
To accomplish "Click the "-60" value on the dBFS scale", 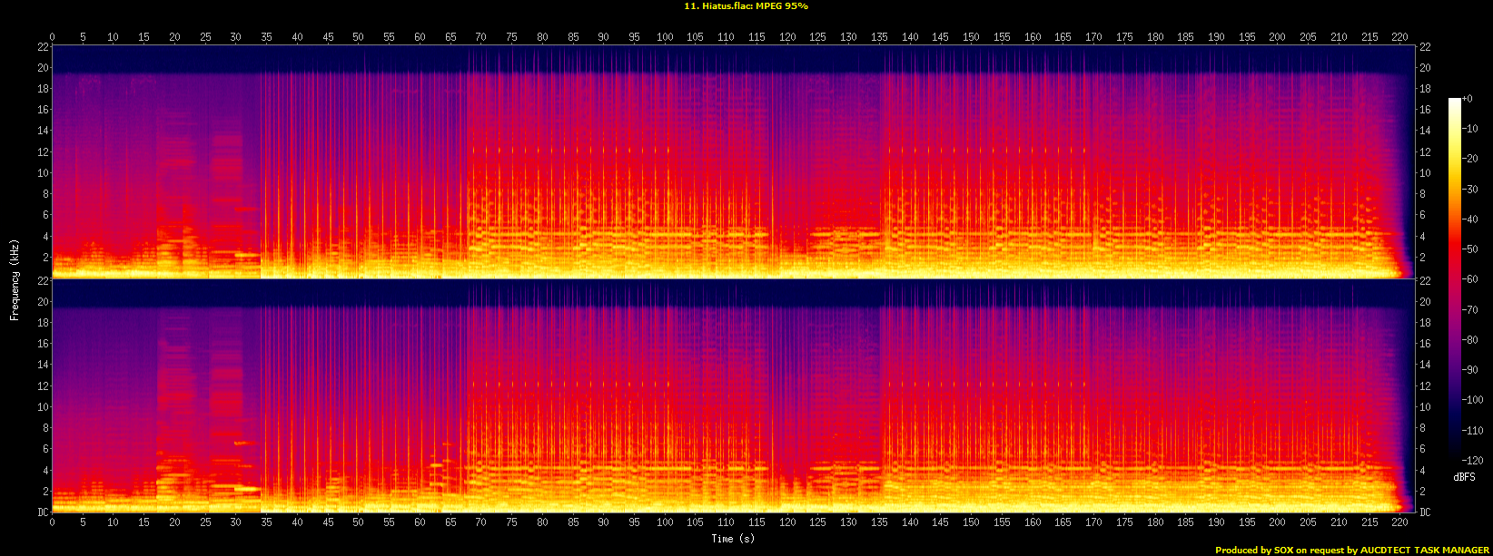I will tap(1468, 280).
